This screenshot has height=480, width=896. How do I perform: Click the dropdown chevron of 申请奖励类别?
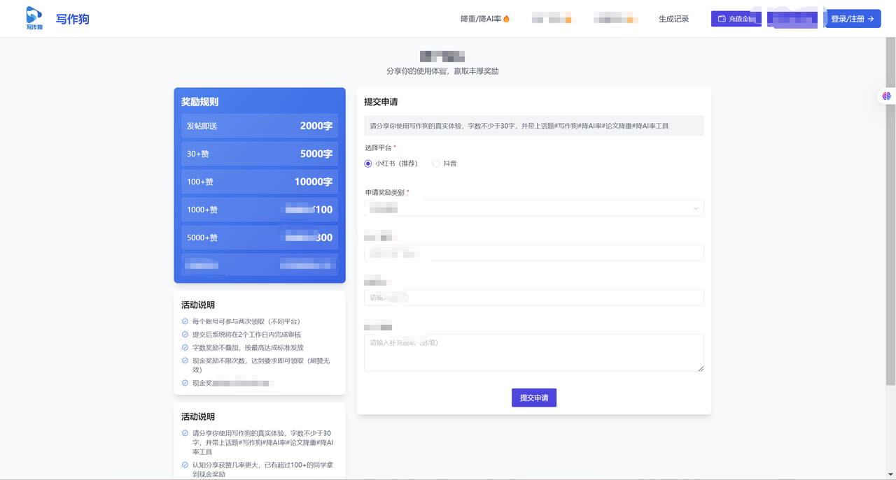point(696,208)
